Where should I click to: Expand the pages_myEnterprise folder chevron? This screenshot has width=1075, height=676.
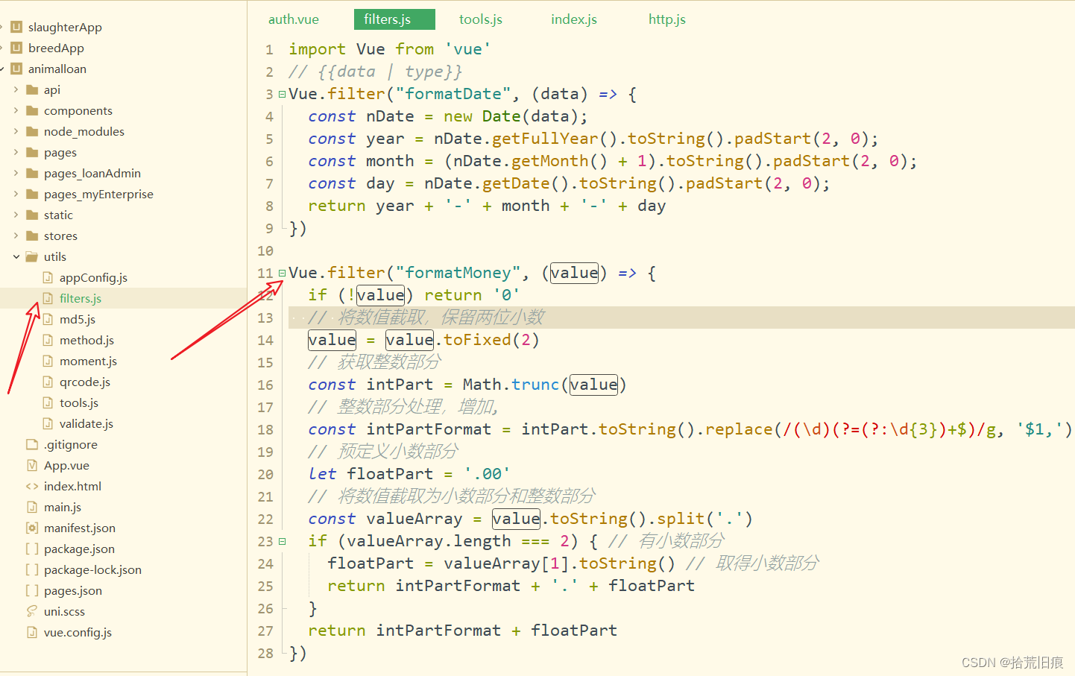tap(16, 194)
